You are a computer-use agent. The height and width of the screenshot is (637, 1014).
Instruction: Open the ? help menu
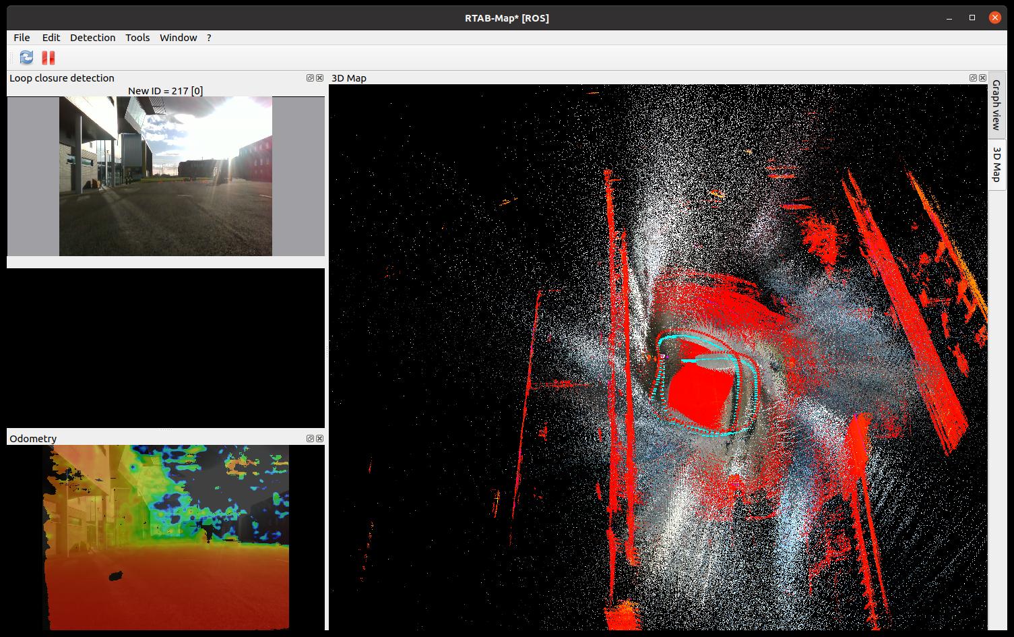coord(209,38)
